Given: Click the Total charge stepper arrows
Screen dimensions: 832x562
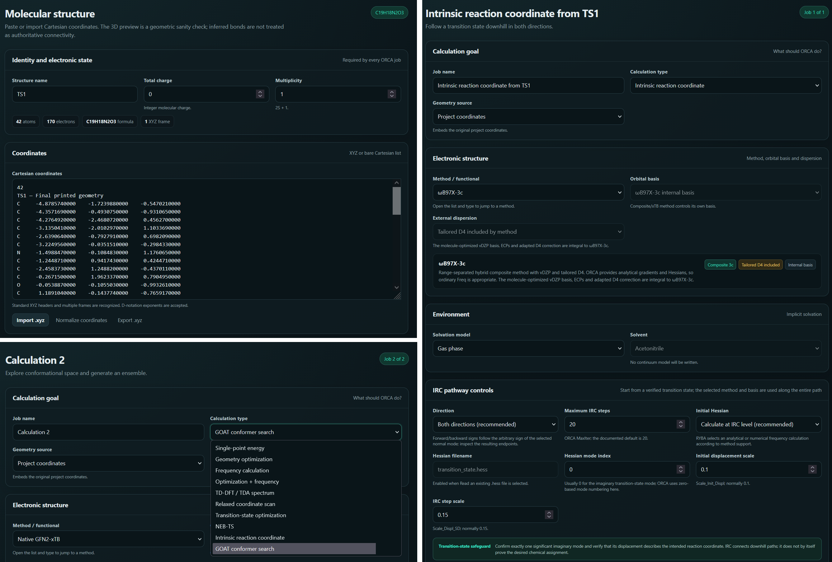Looking at the screenshot, I should (x=260, y=94).
